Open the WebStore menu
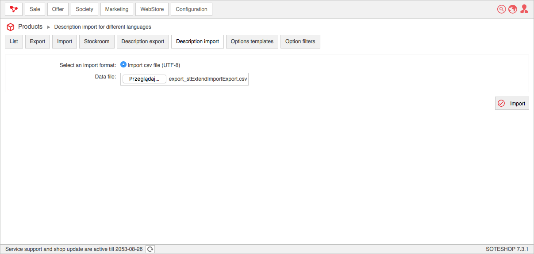This screenshot has height=254, width=534. (x=152, y=9)
